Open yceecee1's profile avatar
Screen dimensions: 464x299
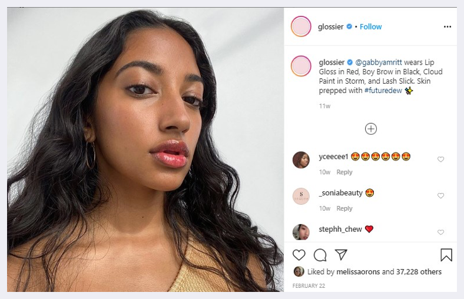click(301, 160)
